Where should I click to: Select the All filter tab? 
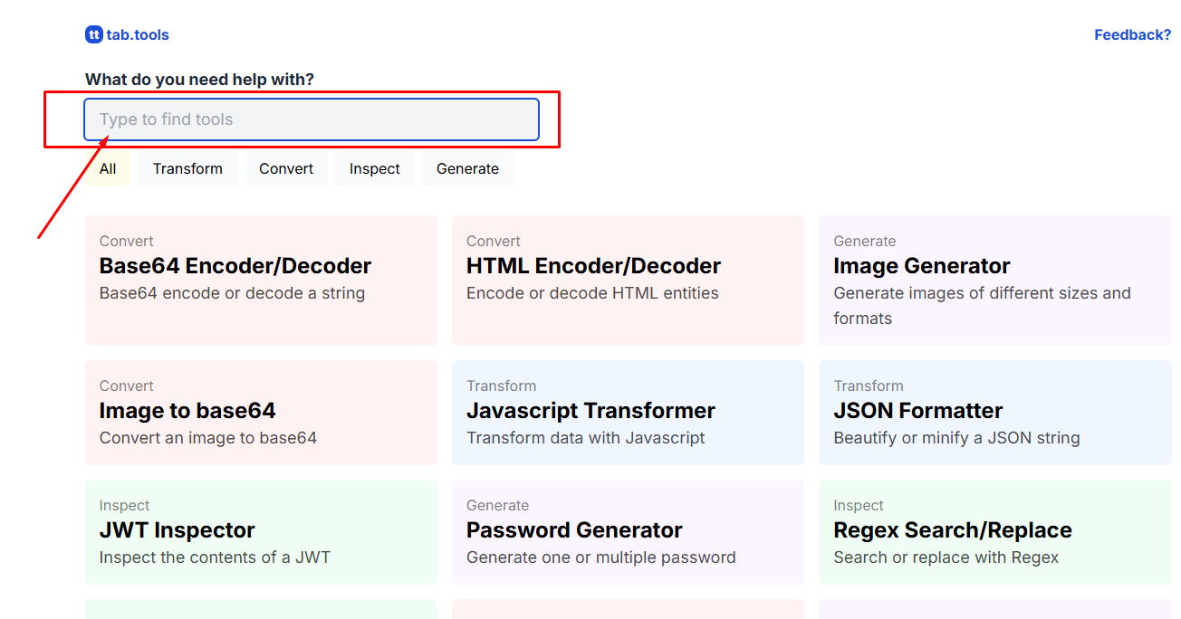tap(108, 169)
